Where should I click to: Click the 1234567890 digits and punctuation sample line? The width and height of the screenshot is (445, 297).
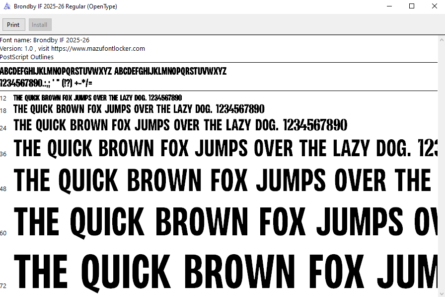46,83
